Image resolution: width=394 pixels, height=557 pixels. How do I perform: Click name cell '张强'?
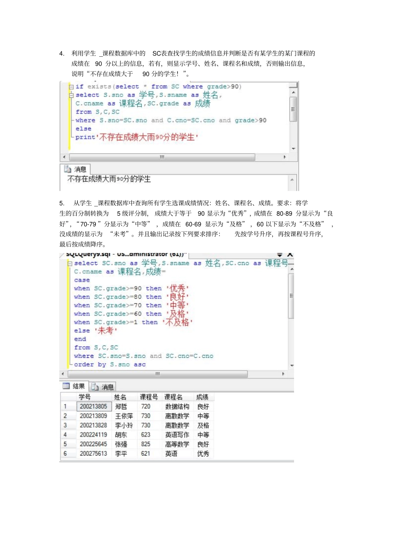[125, 444]
